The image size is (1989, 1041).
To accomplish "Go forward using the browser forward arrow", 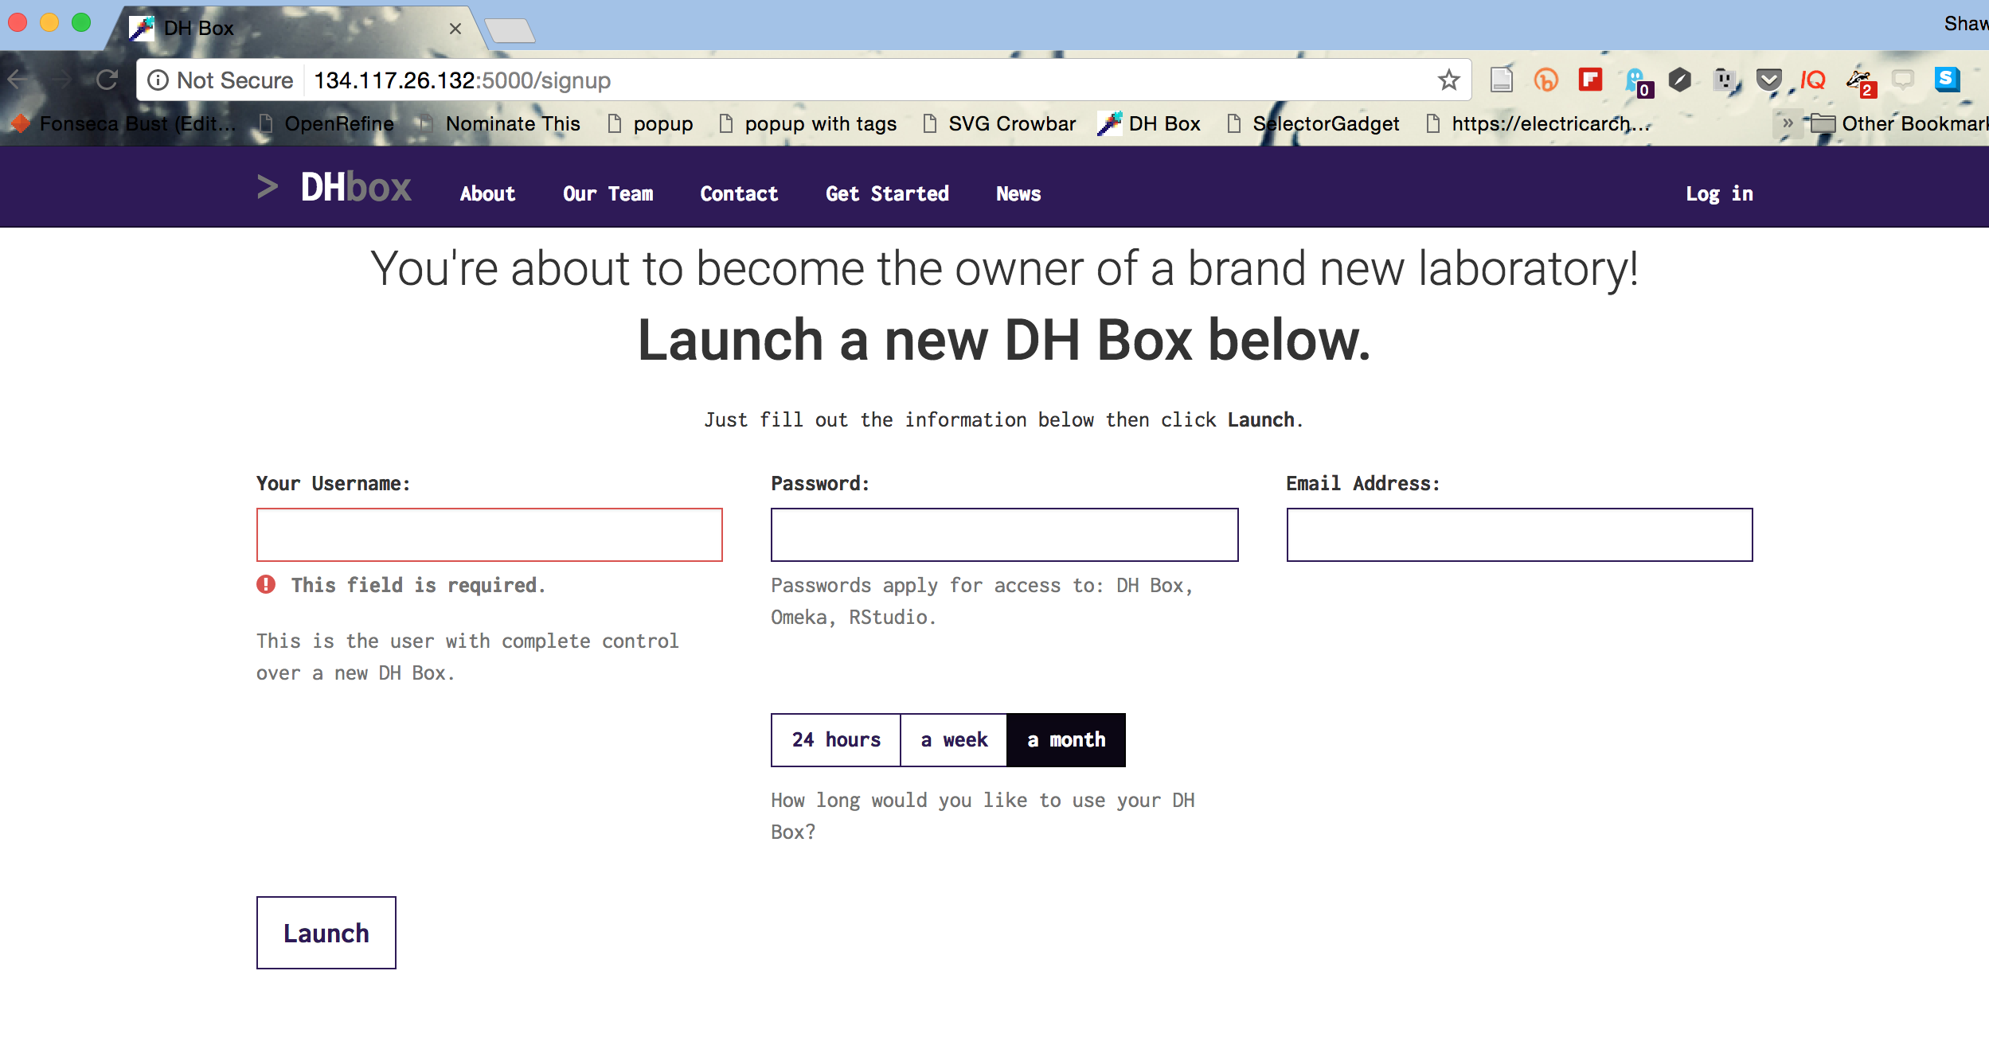I will tap(62, 80).
